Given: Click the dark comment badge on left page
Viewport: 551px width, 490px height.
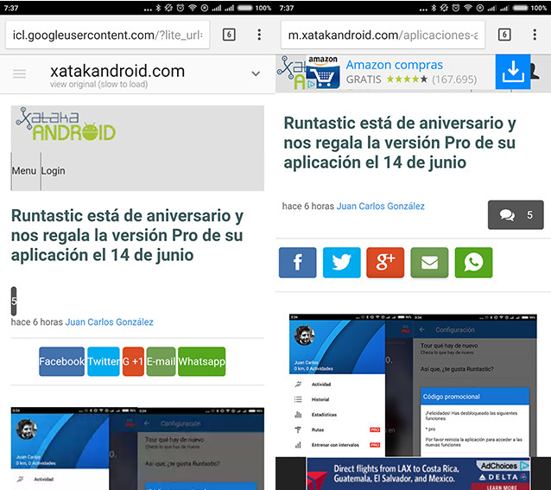Looking at the screenshot, I should (14, 301).
